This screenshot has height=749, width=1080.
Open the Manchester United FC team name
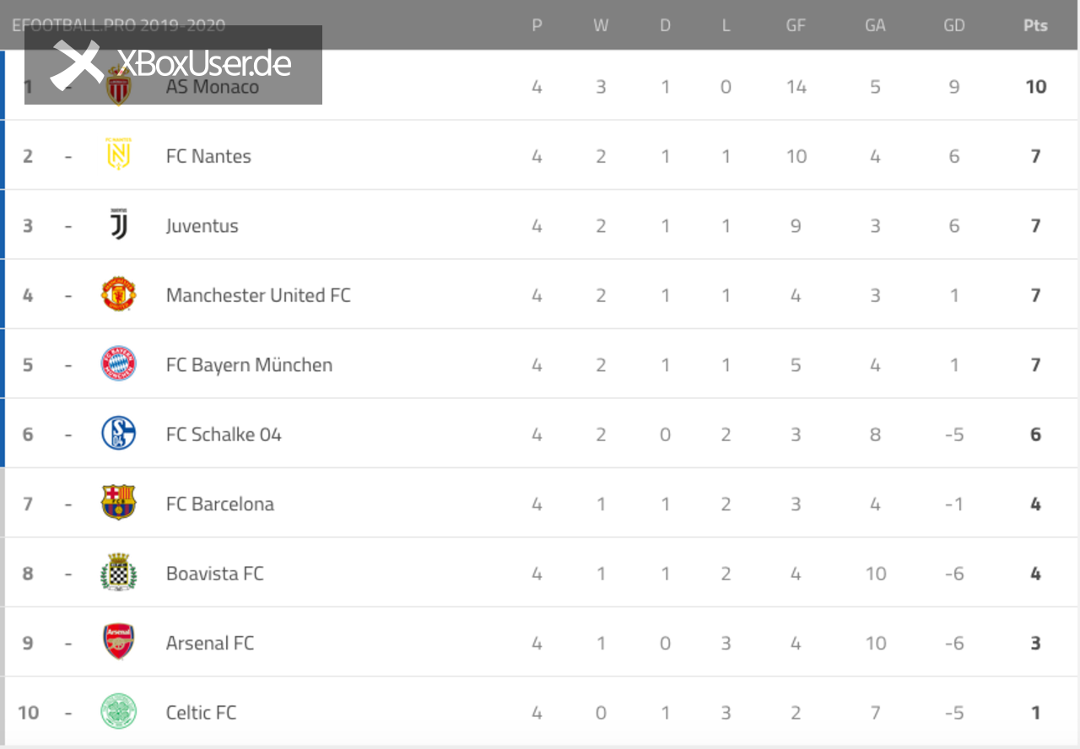pyautogui.click(x=258, y=295)
